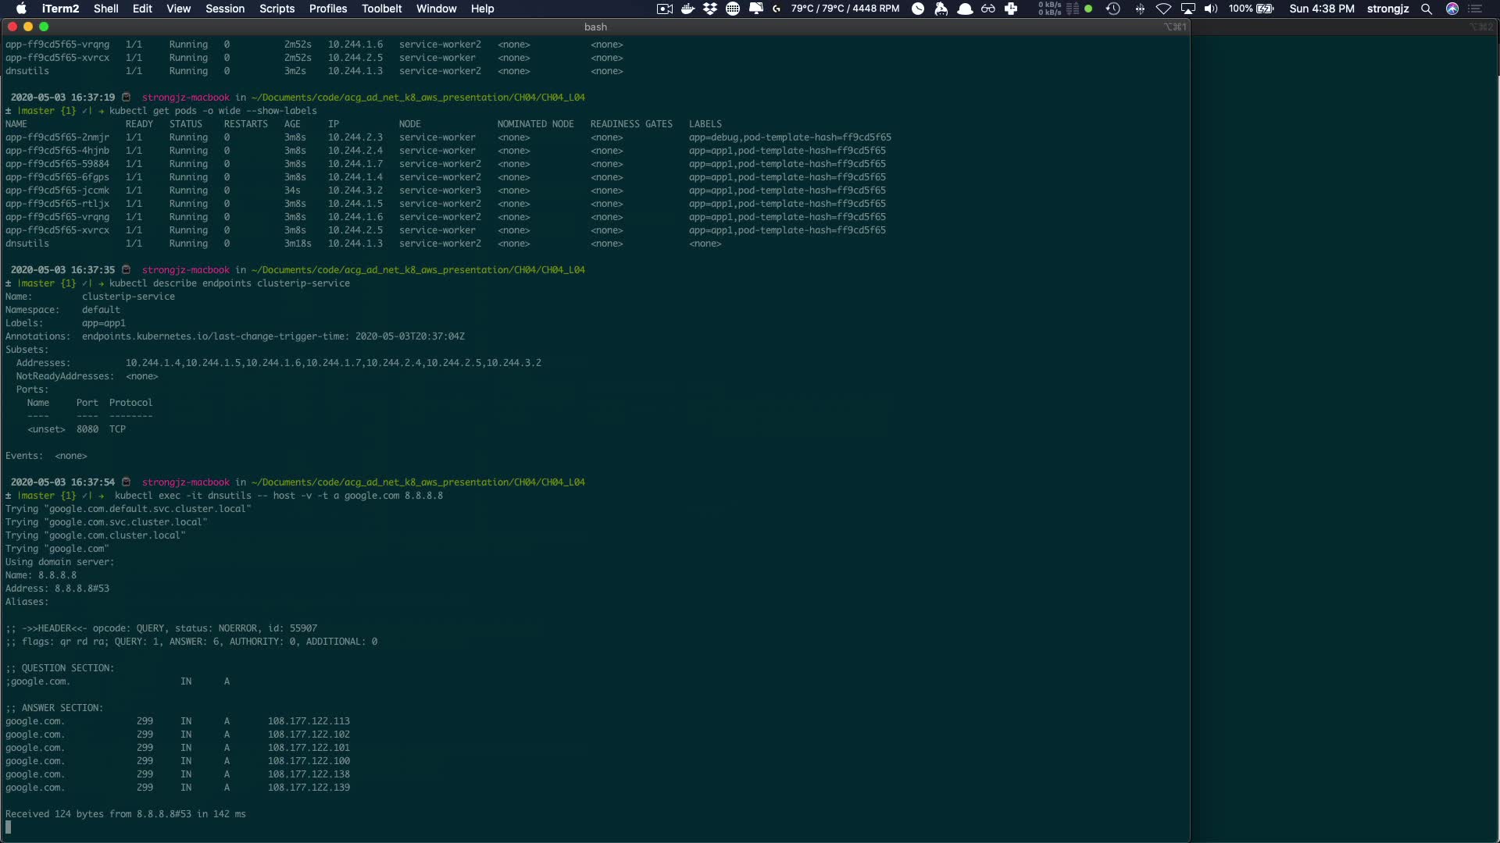Open the volume control icon

pyautogui.click(x=1211, y=9)
